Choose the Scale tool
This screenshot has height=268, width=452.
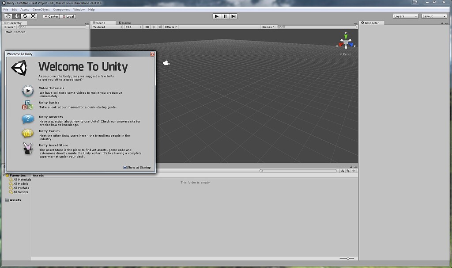tap(34, 16)
